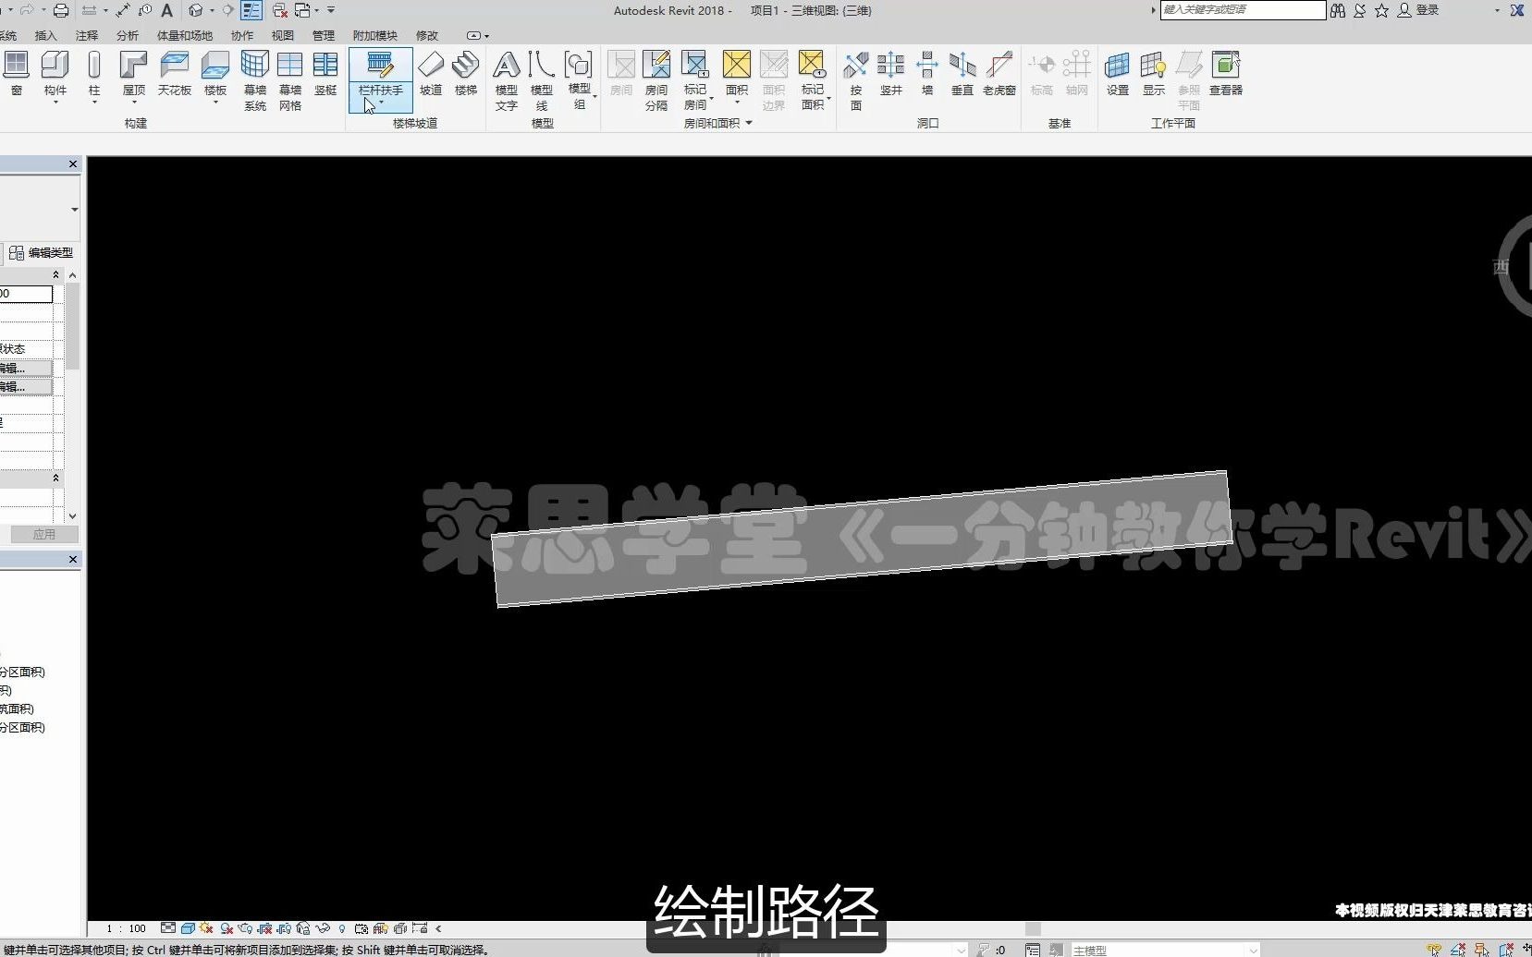The height and width of the screenshot is (957, 1532).
Task: Open the 管理 ribbon tab
Action: (x=325, y=35)
